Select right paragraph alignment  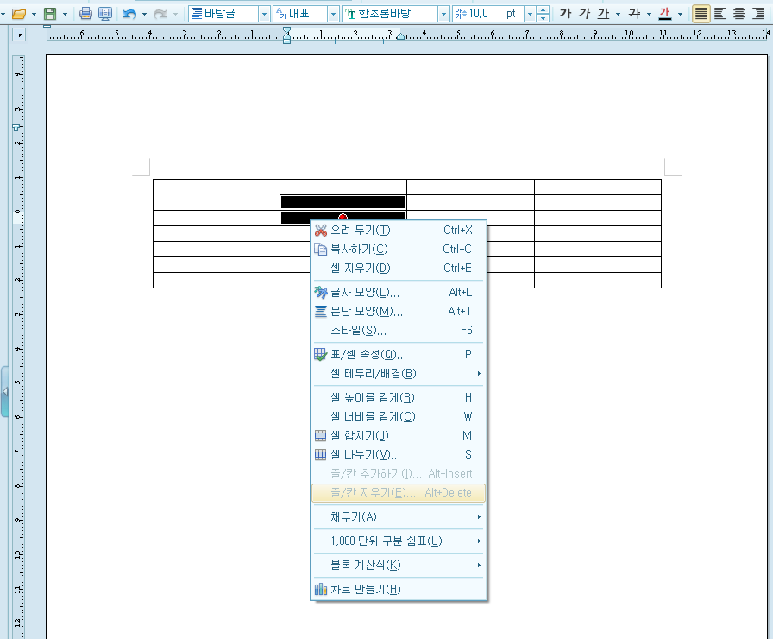pos(758,13)
